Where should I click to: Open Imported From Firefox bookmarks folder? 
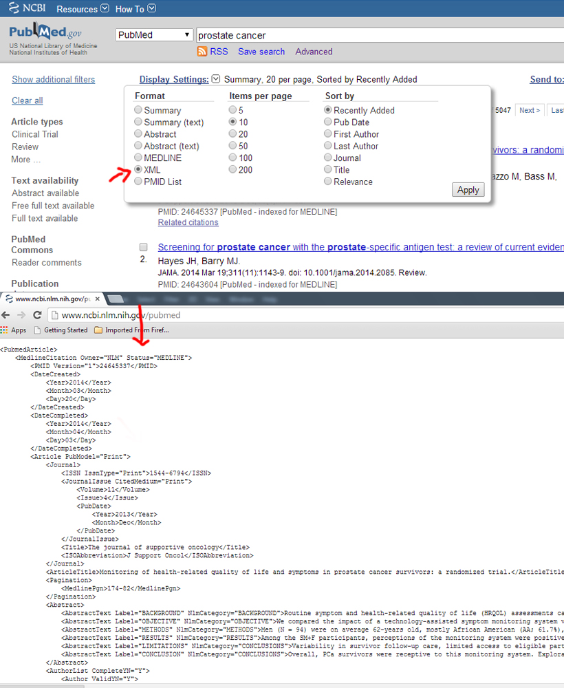coord(131,330)
